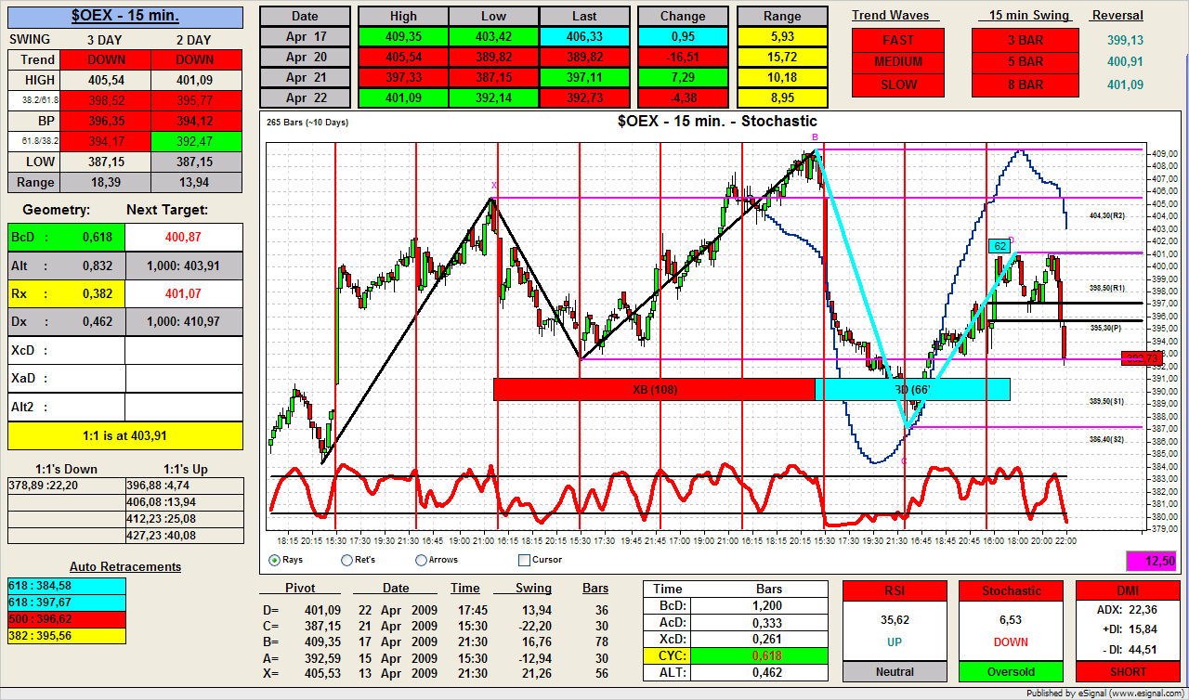This screenshot has height=700, width=1189.
Task: Select the 5 BAR swing button
Action: pos(1026,62)
